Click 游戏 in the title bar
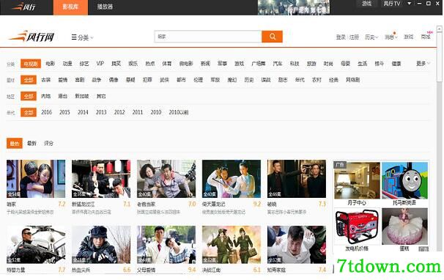This screenshot has width=444, height=280. (366, 4)
